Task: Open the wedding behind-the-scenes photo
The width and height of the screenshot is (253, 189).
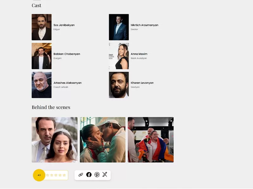Action: [54, 140]
